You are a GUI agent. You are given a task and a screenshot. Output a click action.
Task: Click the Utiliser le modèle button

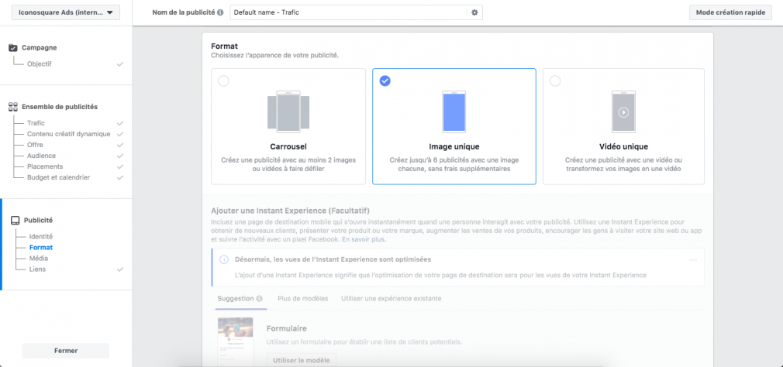(x=301, y=360)
